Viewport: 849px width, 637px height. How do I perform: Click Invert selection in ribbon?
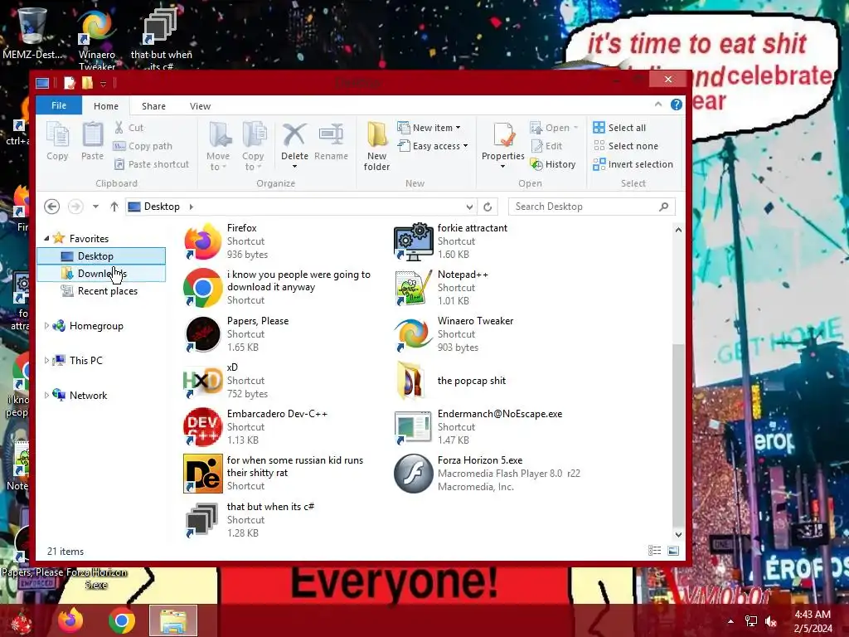633,164
